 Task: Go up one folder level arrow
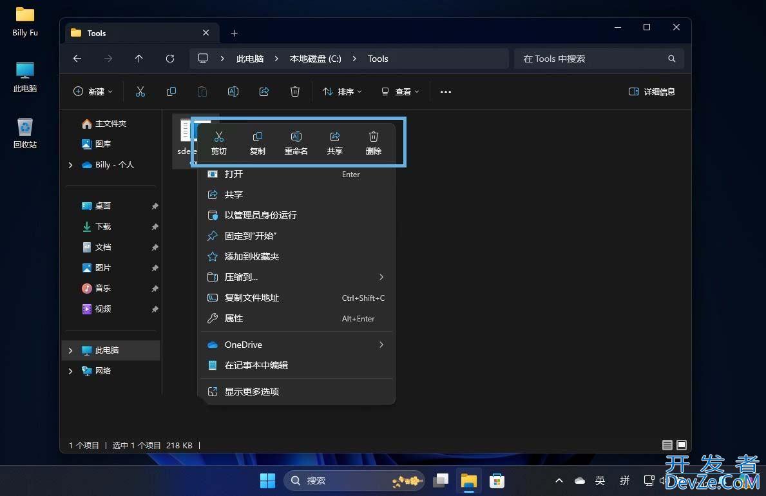pyautogui.click(x=139, y=59)
